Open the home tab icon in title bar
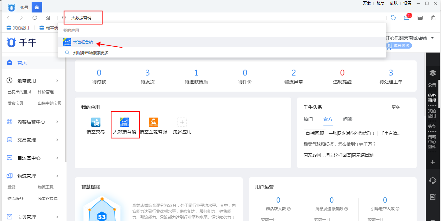Screen dimensions: 441x221 tap(37, 7)
